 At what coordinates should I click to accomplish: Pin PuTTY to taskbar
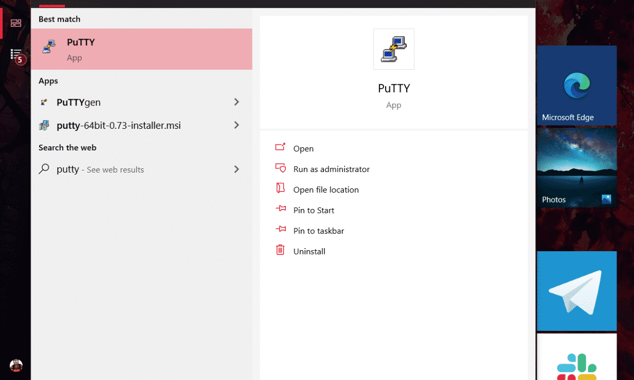(x=318, y=231)
